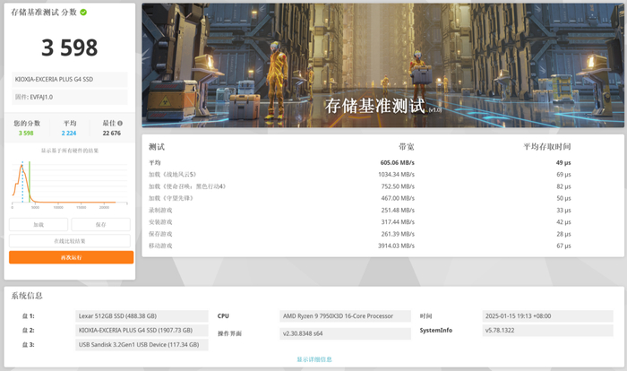Click the 平均存取时间 column header
Viewport: 627px width, 371px height.
click(547, 147)
